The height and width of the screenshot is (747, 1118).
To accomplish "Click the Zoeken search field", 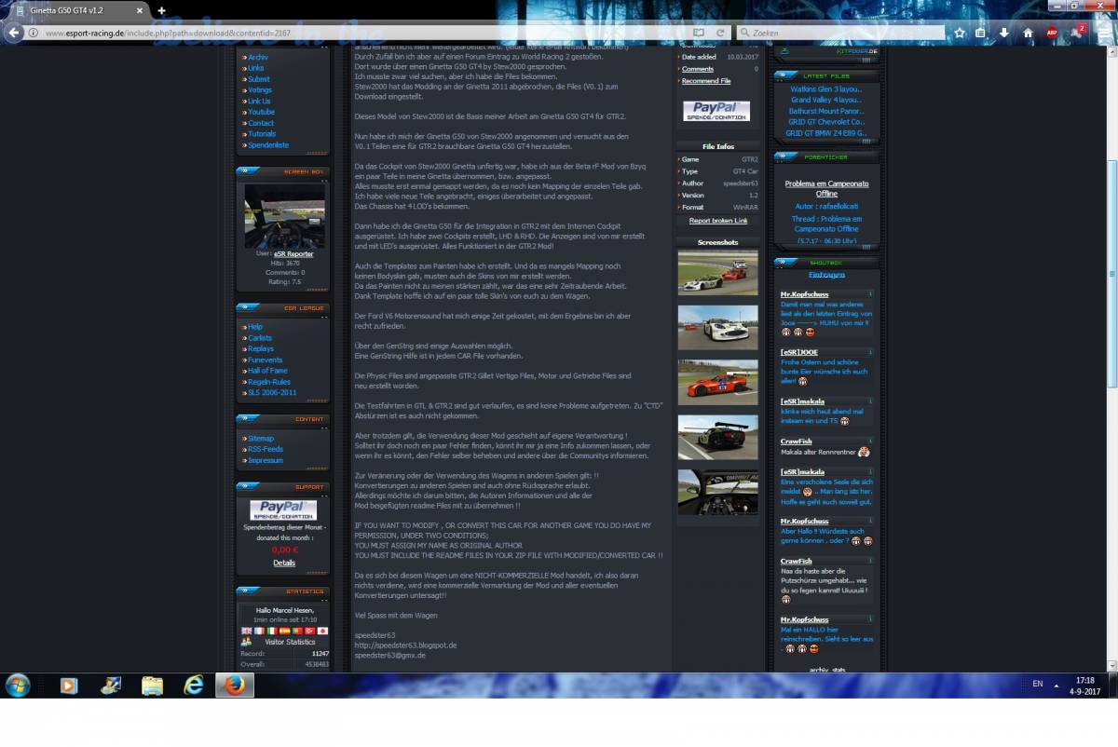I will point(838,33).
